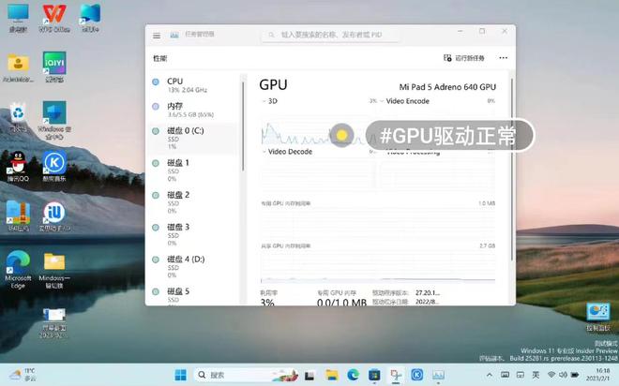Select 内存 (Memory) in the sidebar
Image resolution: width=619 pixels, height=386 pixels.
[x=193, y=110]
